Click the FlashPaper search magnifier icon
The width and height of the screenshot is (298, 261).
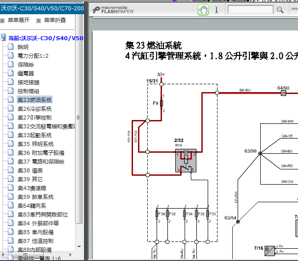point(280,10)
